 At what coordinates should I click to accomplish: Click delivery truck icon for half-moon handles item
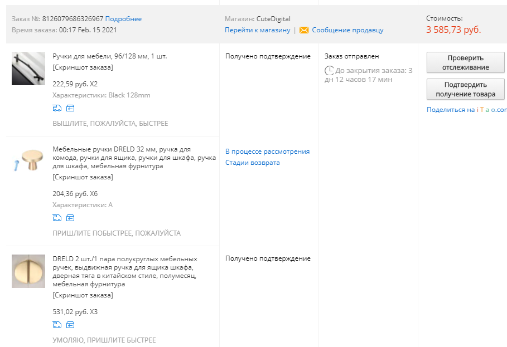tap(57, 325)
